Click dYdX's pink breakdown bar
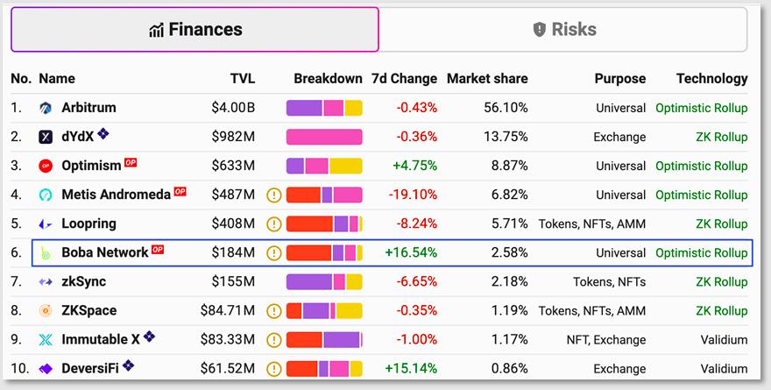 (324, 137)
